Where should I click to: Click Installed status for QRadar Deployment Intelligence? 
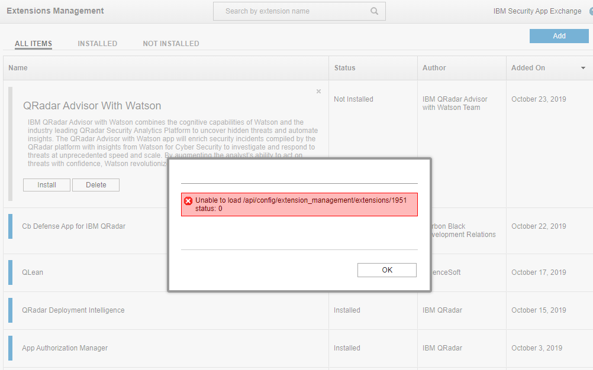(x=347, y=310)
